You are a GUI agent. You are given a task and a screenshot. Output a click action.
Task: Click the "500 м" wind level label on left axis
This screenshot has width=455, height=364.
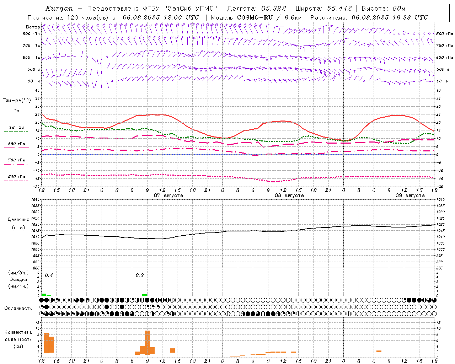coord(34,70)
